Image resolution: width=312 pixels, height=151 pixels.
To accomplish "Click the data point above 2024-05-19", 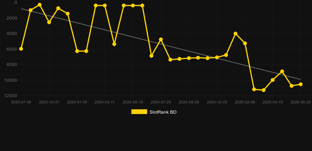I will point(133,6).
